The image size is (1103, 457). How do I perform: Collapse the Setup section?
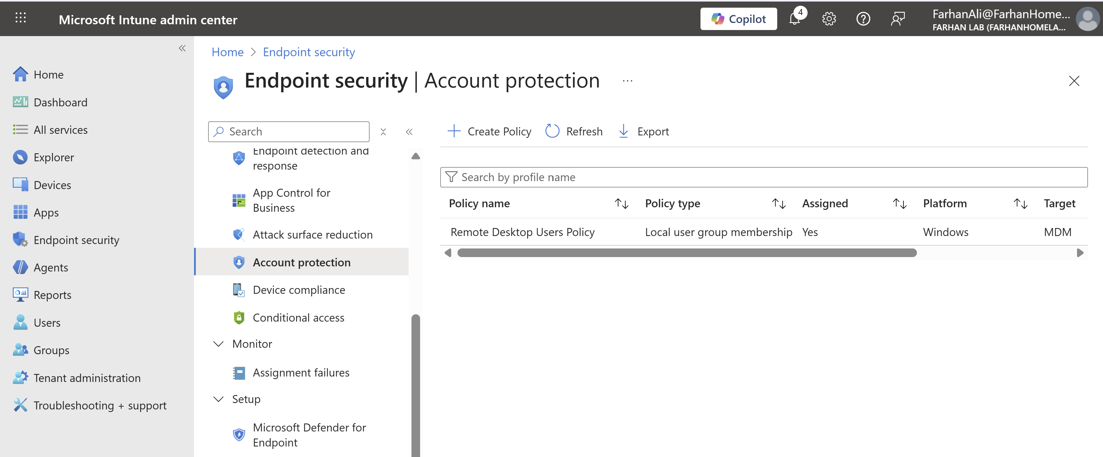pyautogui.click(x=218, y=399)
